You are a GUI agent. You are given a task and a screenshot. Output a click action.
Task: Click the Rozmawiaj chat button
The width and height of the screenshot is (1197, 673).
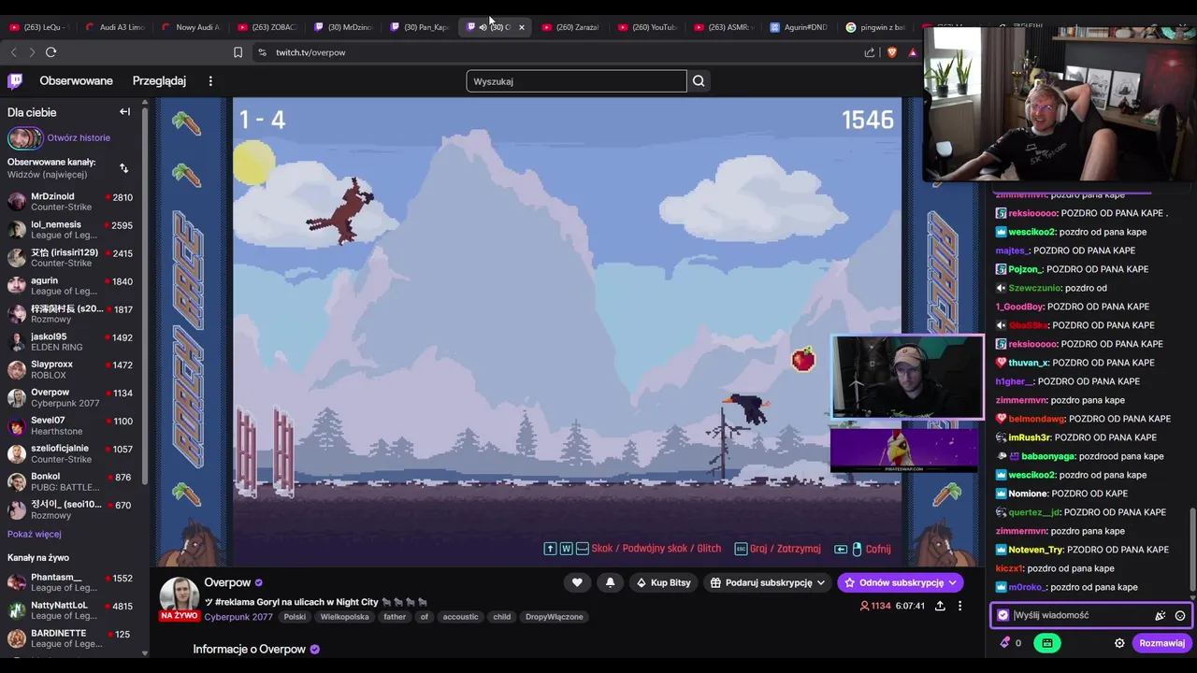(x=1161, y=643)
